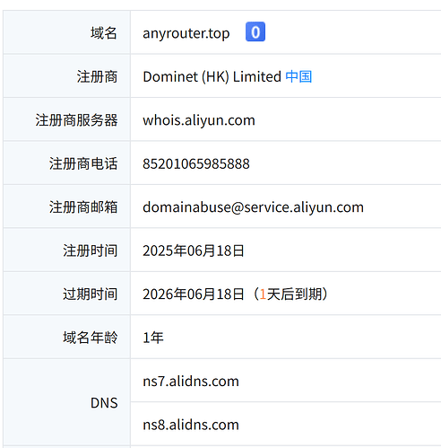Select the domain name anyrouter.top
Screen dimensions: 441x448
coord(186,33)
